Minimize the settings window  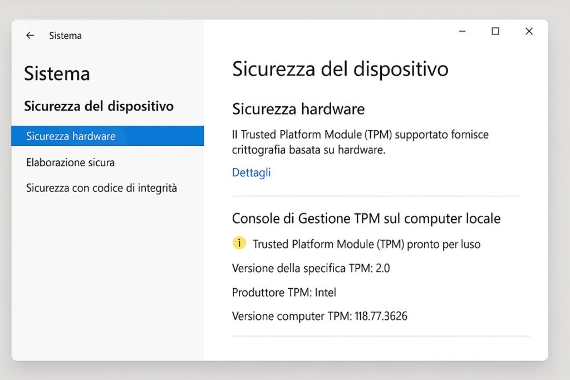462,32
